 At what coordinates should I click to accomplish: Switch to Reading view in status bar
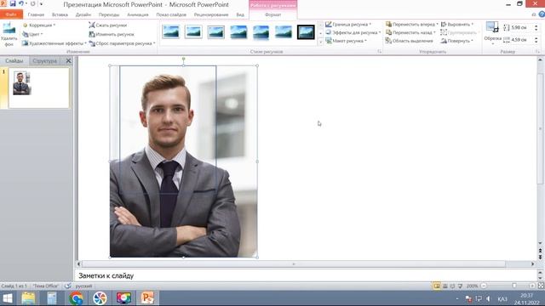pyautogui.click(x=452, y=286)
